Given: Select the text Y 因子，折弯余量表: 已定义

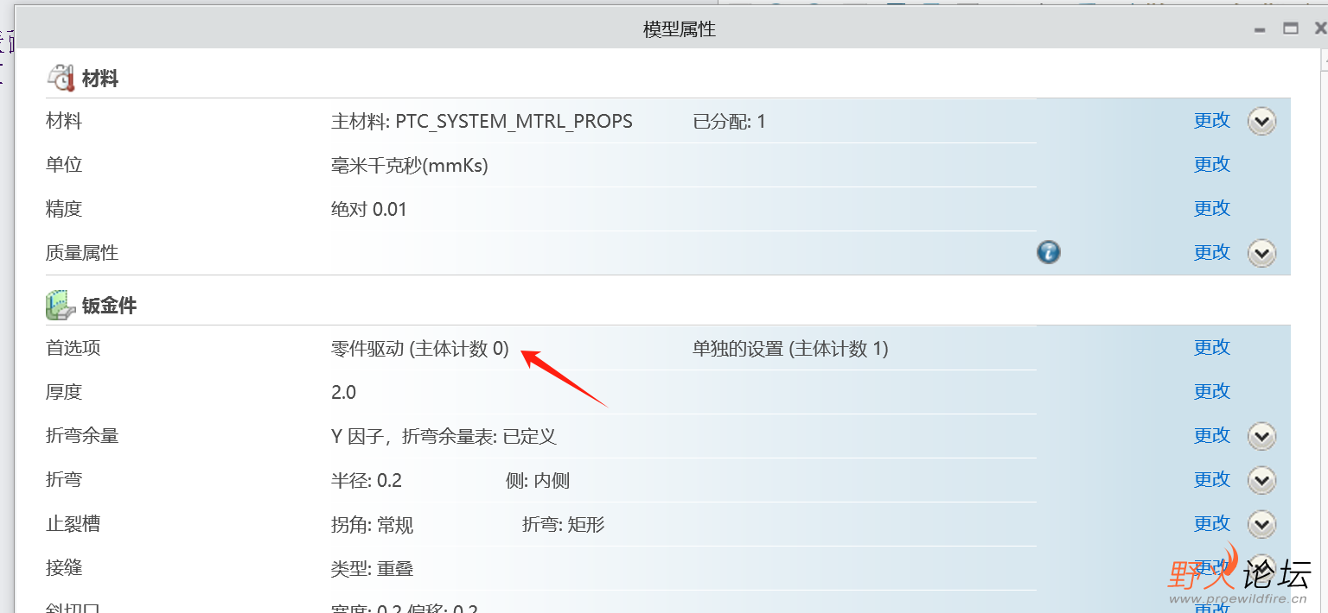Looking at the screenshot, I should [444, 437].
